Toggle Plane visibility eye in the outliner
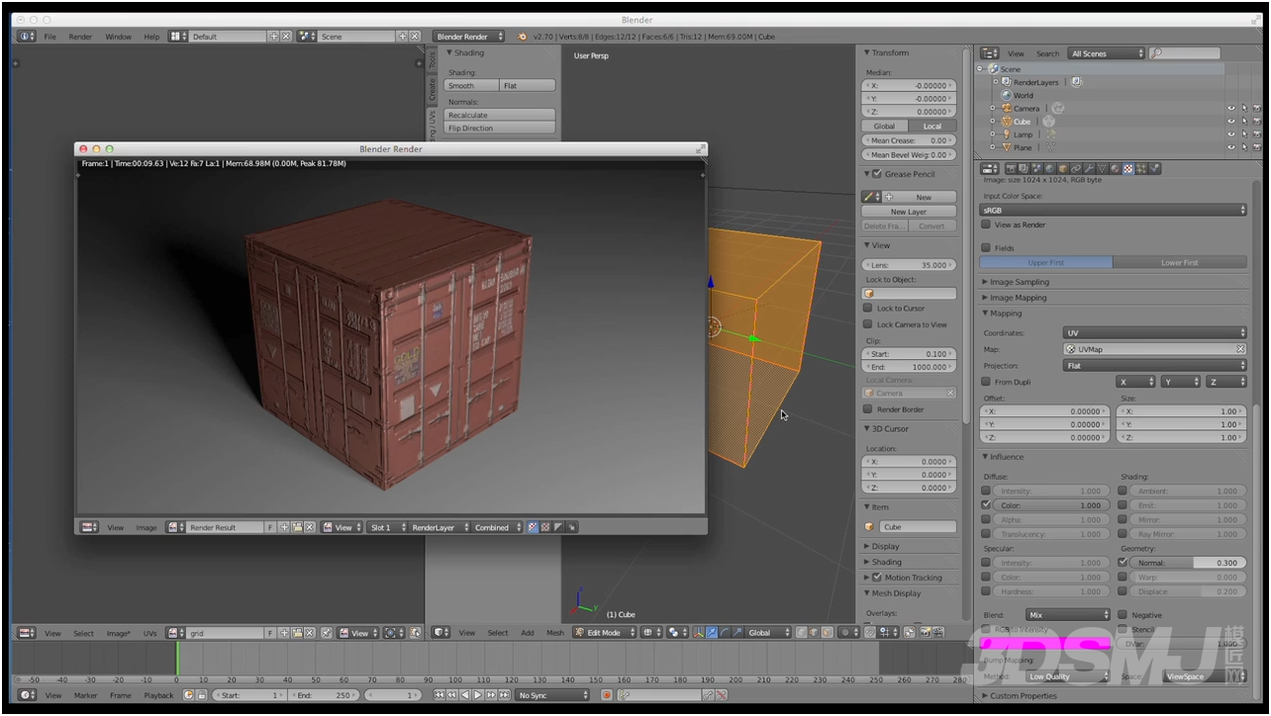This screenshot has height=716, width=1271. point(1231,147)
